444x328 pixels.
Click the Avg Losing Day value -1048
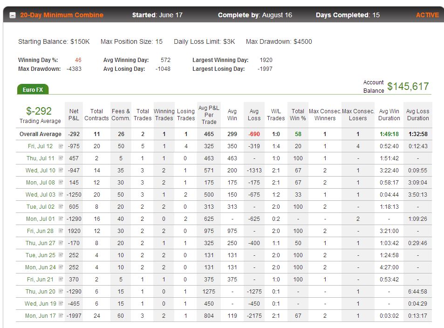(163, 69)
